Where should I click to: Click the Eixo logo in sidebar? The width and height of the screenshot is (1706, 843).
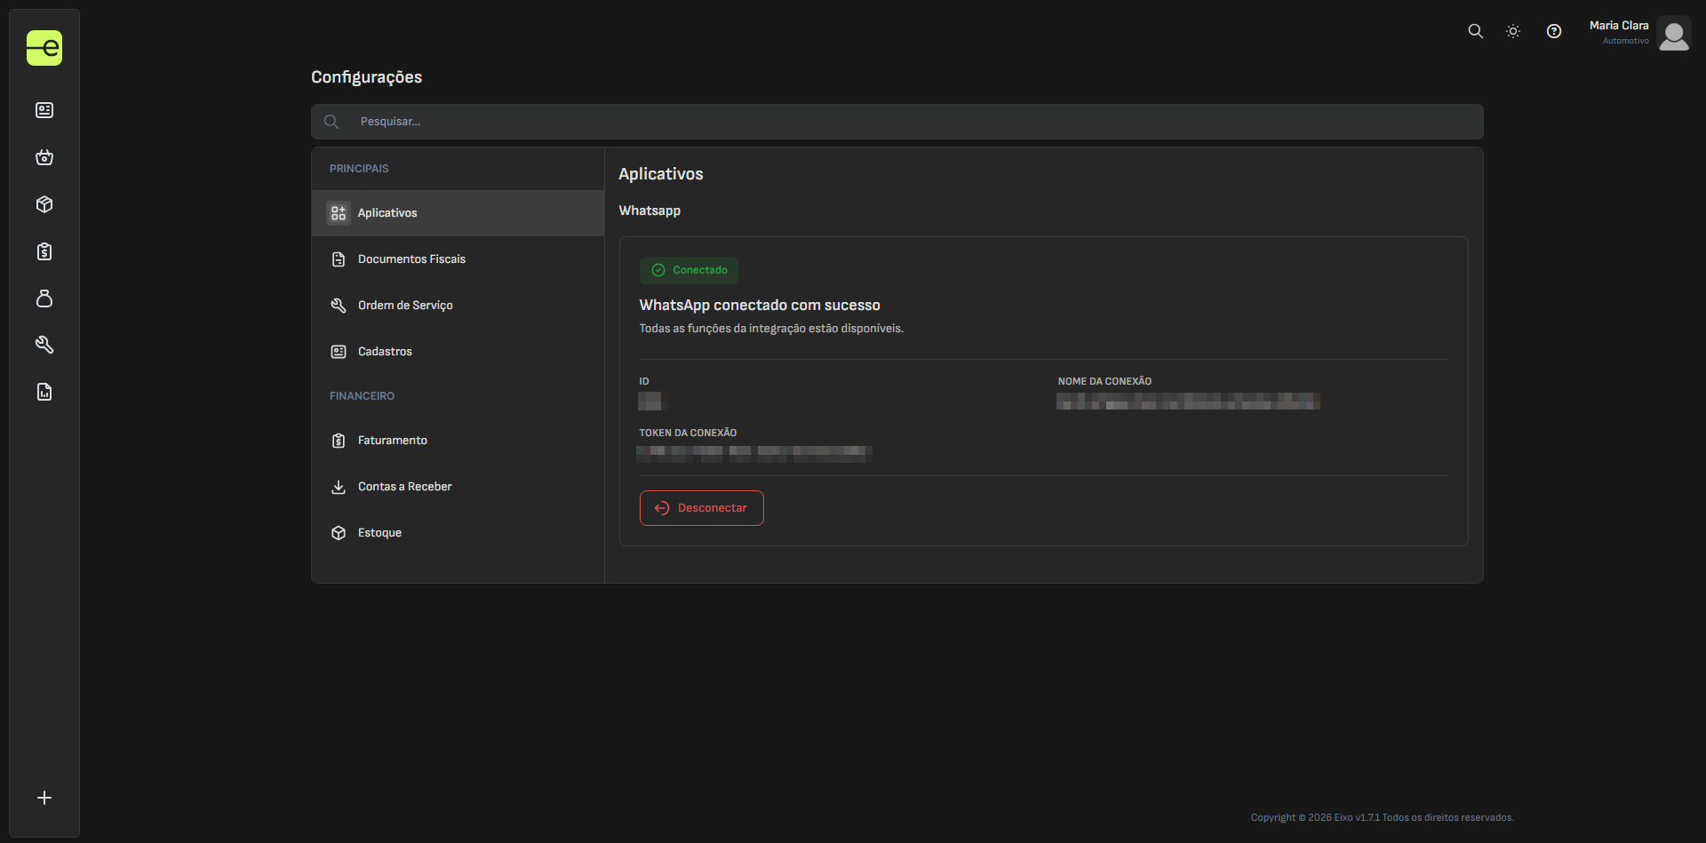[x=44, y=48]
